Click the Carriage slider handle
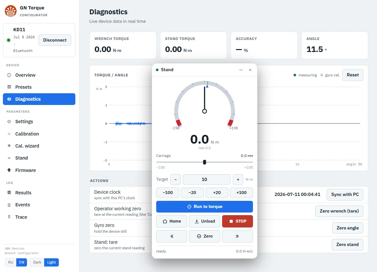This screenshot has width=377, height=272. 205,162
